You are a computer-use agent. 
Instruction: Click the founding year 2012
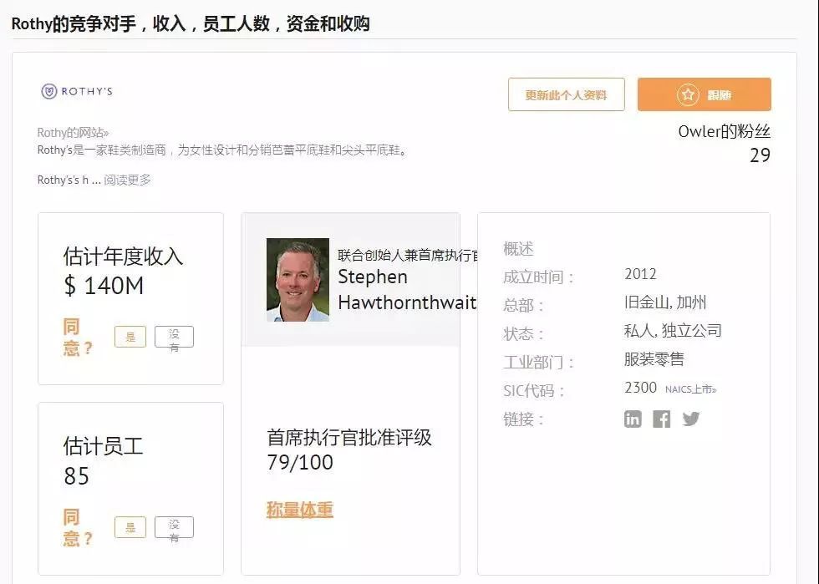click(640, 274)
